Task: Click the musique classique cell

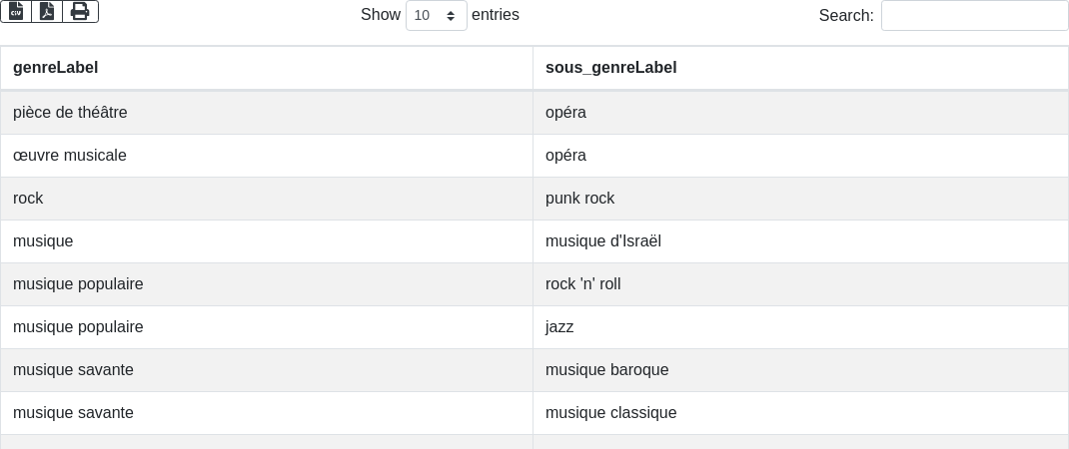Action: (x=800, y=413)
